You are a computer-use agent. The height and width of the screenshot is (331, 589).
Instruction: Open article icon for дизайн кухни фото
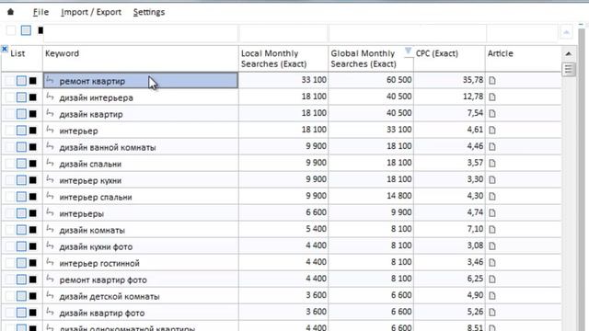(x=492, y=245)
